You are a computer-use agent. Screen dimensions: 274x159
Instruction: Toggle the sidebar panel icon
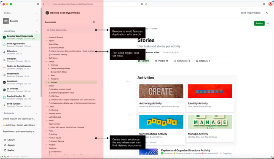[x=38, y=4]
